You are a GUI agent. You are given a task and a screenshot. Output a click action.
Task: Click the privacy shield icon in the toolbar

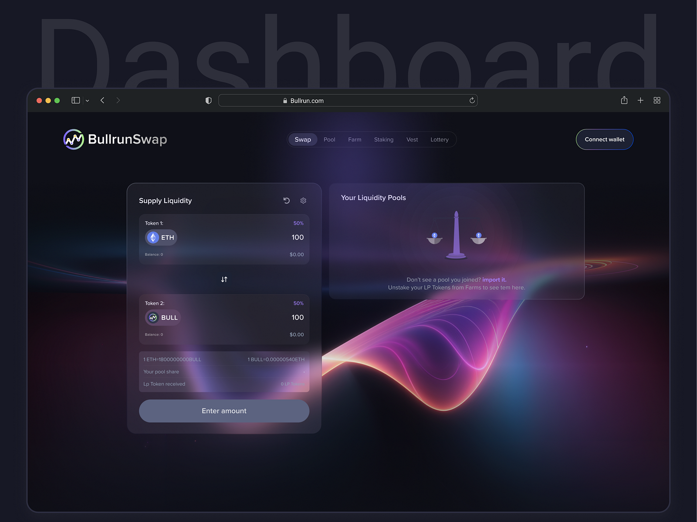coord(208,100)
